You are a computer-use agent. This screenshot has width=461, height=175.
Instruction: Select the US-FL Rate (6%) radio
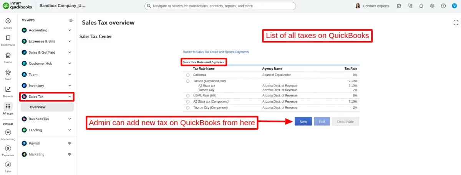(x=188, y=96)
